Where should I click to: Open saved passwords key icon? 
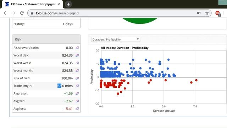199,13
